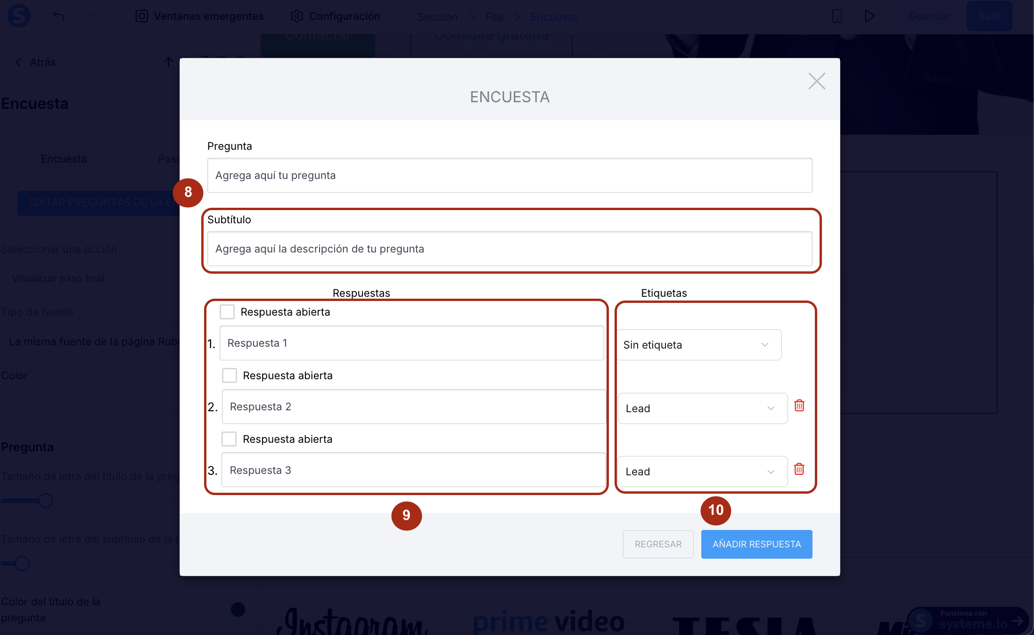Check Respuesta abierta for answer 2
Screen dimensions: 1034x635
pos(230,375)
